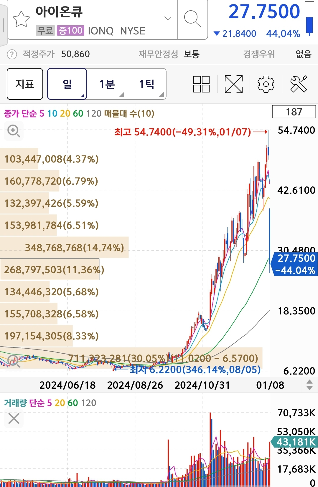
Task: Select the 1분 minute chart period
Action: (107, 84)
